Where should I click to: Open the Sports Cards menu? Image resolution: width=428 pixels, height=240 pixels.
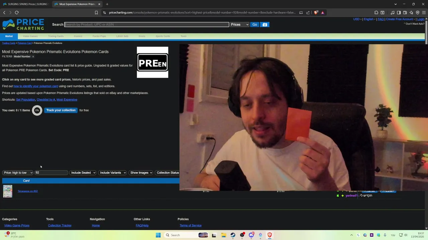coord(163,36)
